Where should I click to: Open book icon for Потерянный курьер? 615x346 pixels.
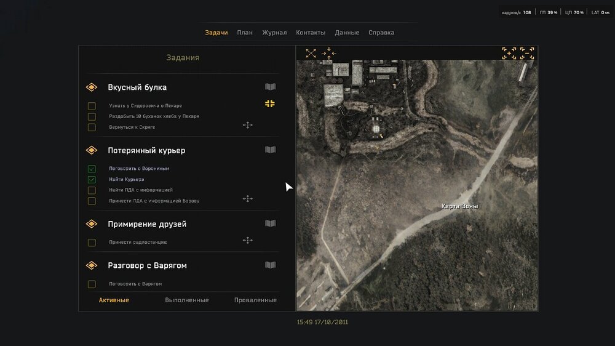[270, 150]
